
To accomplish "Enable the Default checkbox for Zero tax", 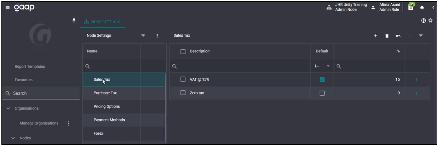I will [322, 93].
